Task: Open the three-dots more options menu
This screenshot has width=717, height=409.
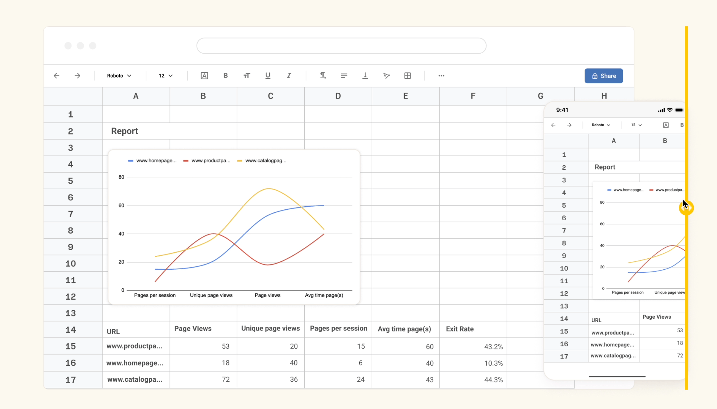Action: 441,76
